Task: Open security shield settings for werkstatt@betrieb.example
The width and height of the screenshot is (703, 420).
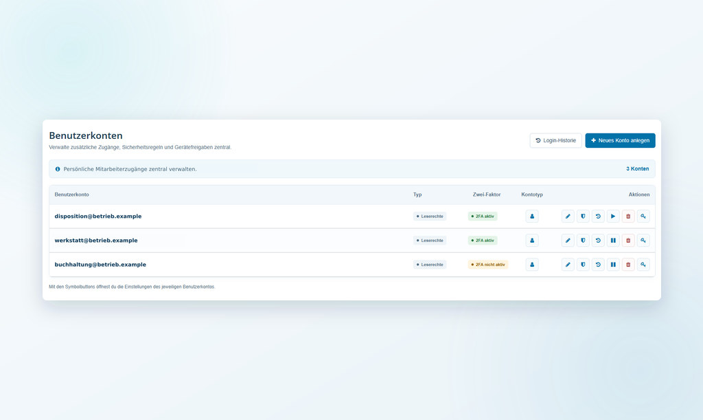Action: (583, 241)
